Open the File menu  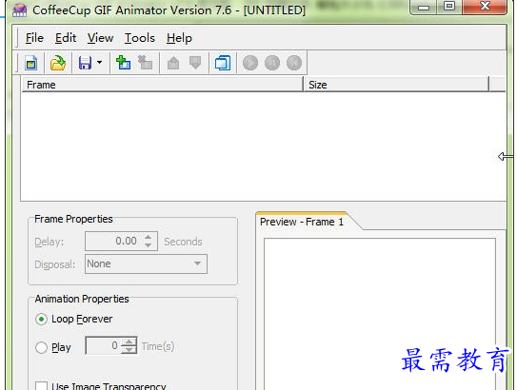pyautogui.click(x=34, y=38)
